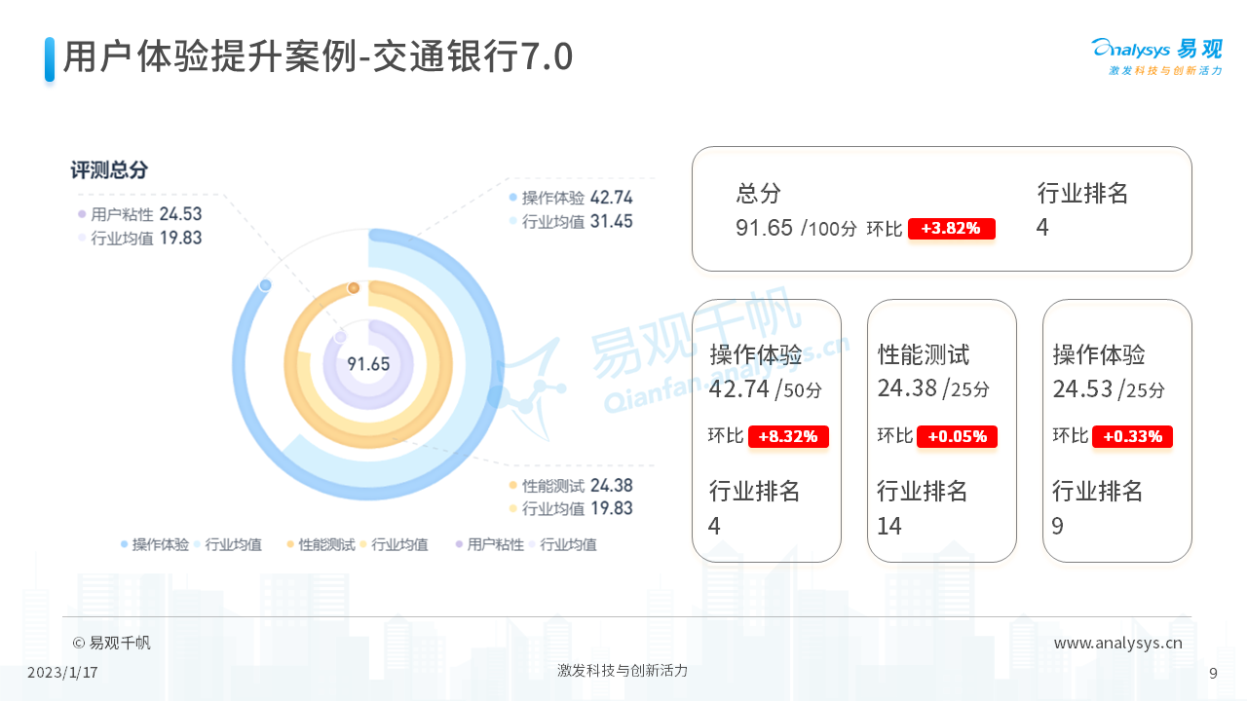
Task: Click the 评测总分 chart heading
Action: point(109,170)
